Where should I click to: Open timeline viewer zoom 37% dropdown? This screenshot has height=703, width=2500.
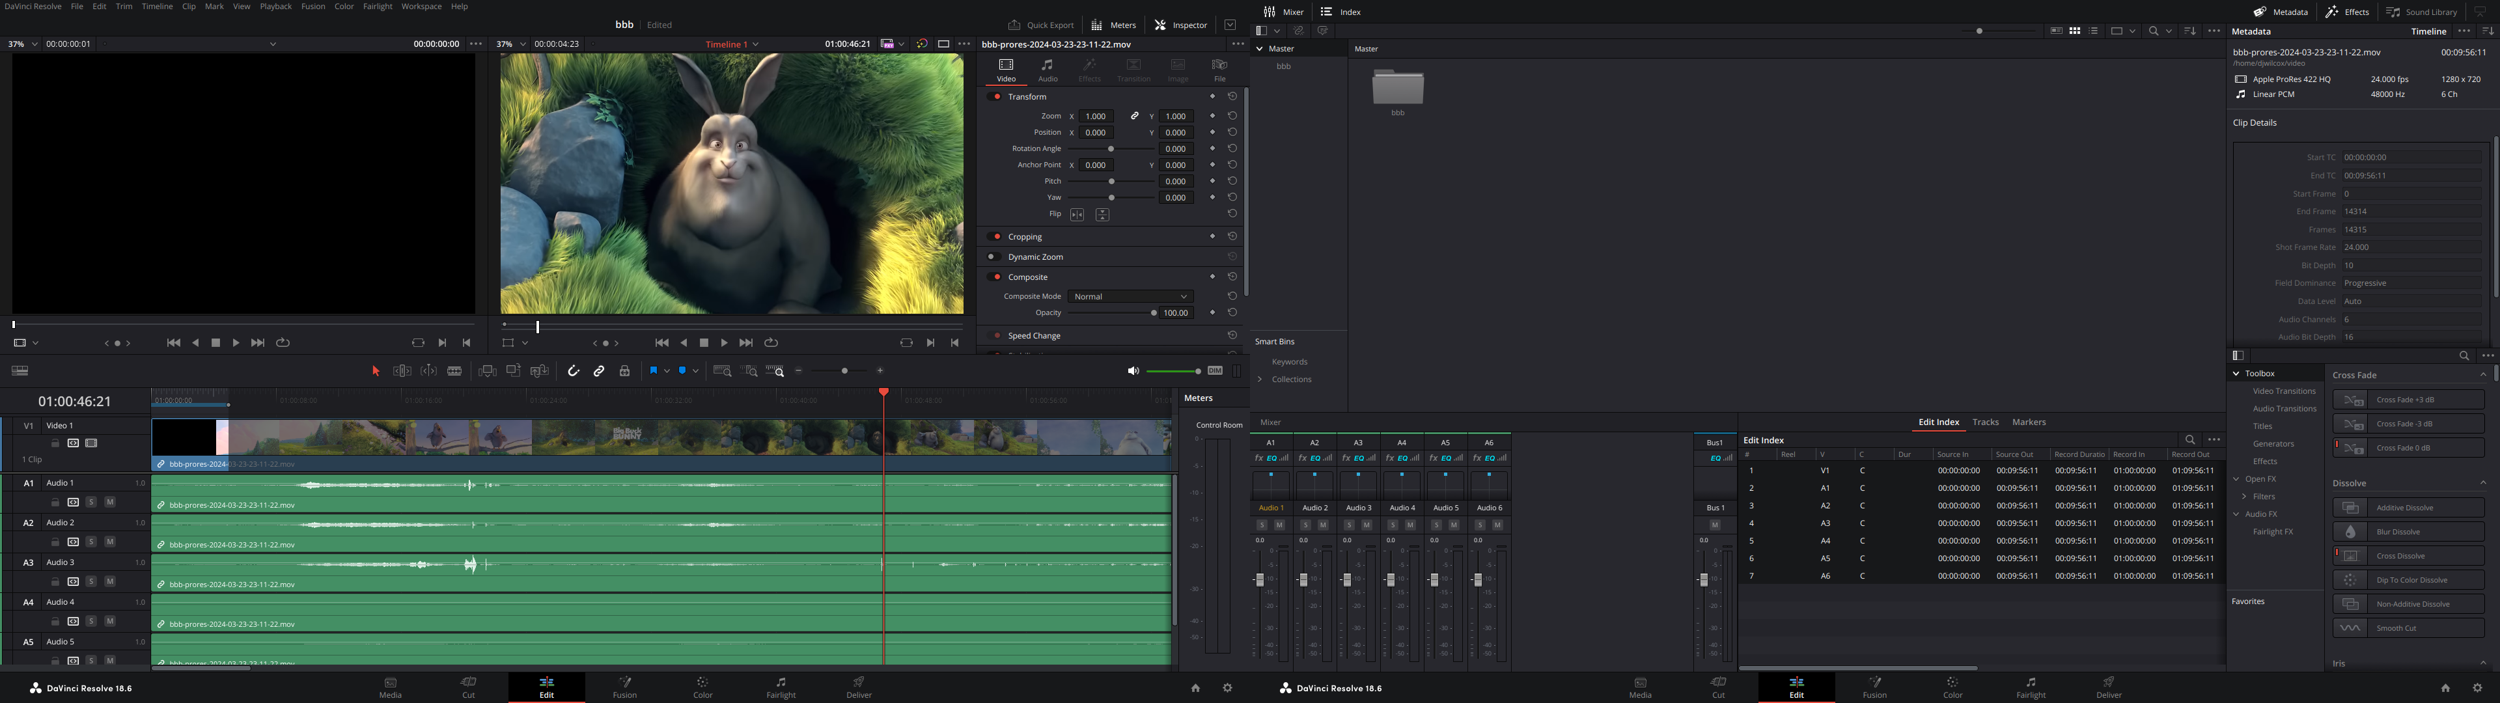point(512,44)
